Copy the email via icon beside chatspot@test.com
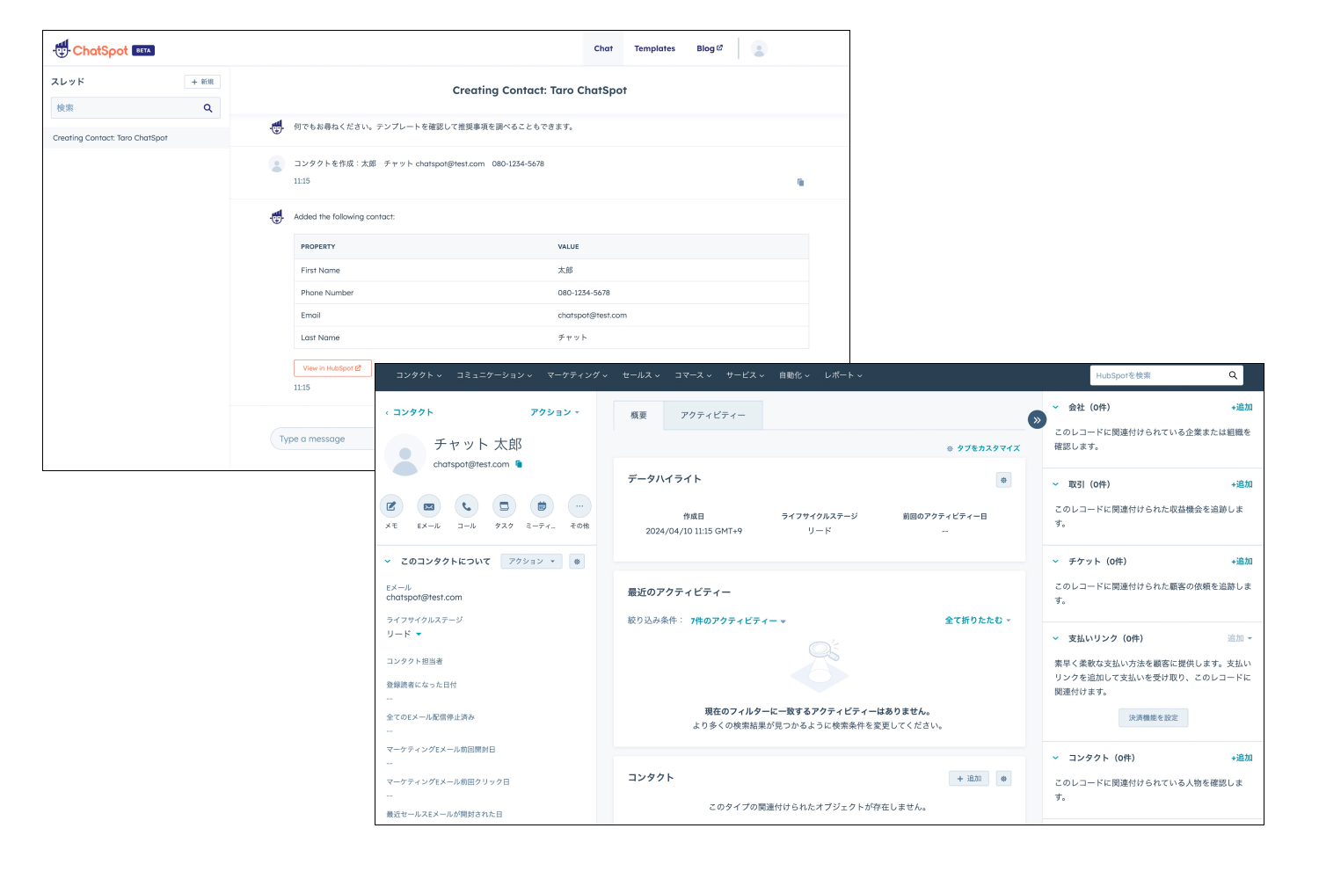This screenshot has height=879, width=1319. coord(519,464)
